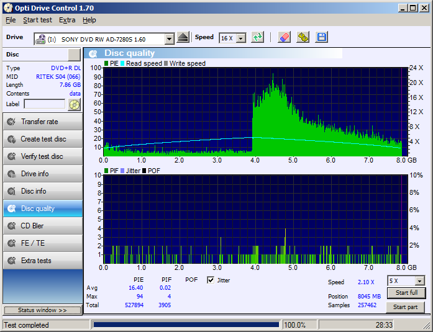This screenshot has width=433, height=332.
Task: Eject the disc with the eject icon
Action: [x=183, y=37]
